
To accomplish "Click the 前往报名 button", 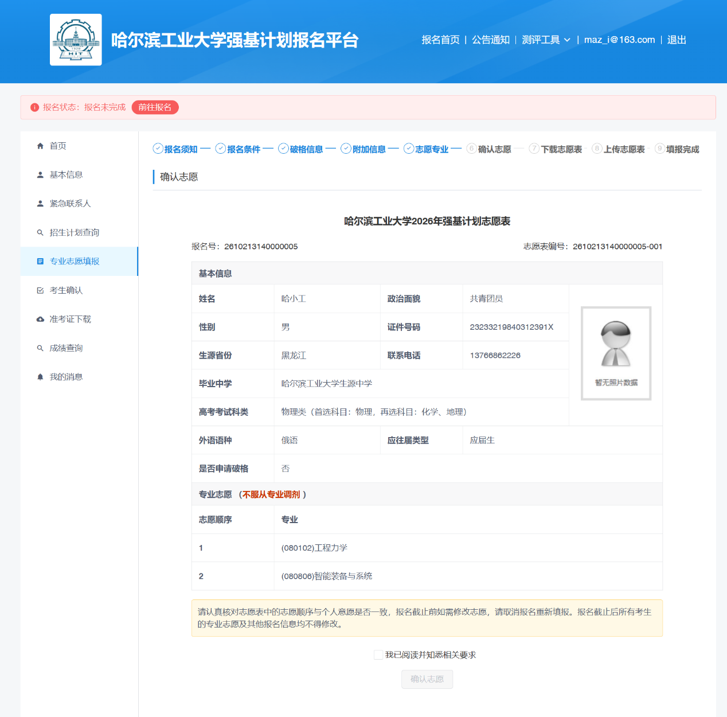I will coord(155,107).
